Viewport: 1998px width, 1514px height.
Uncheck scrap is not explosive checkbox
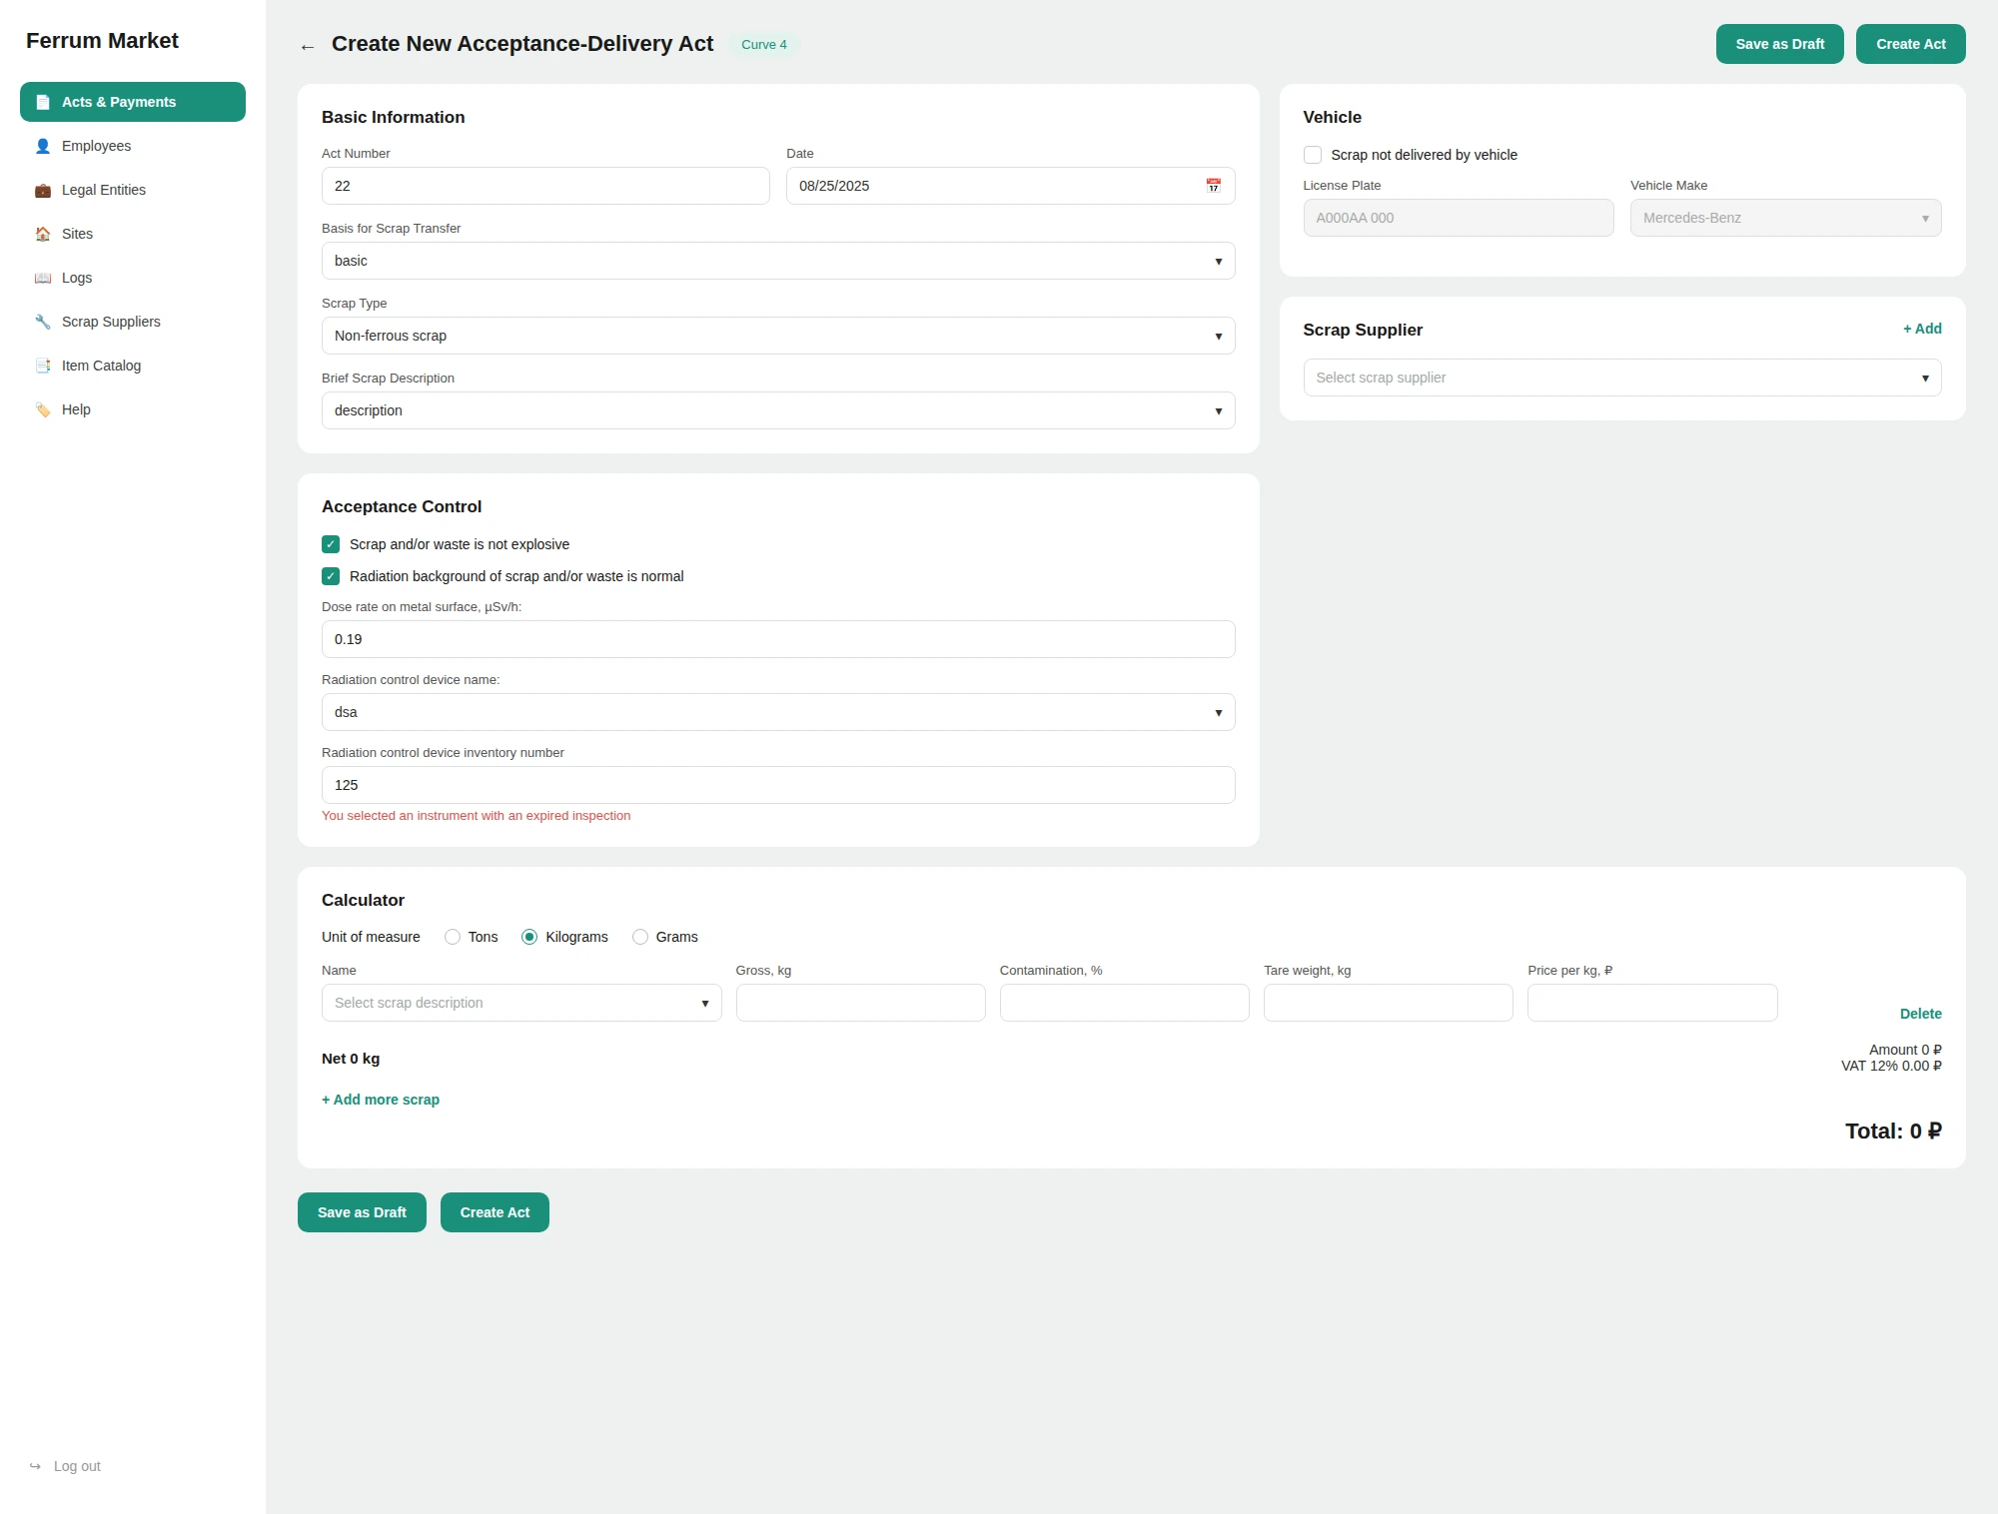(331, 544)
